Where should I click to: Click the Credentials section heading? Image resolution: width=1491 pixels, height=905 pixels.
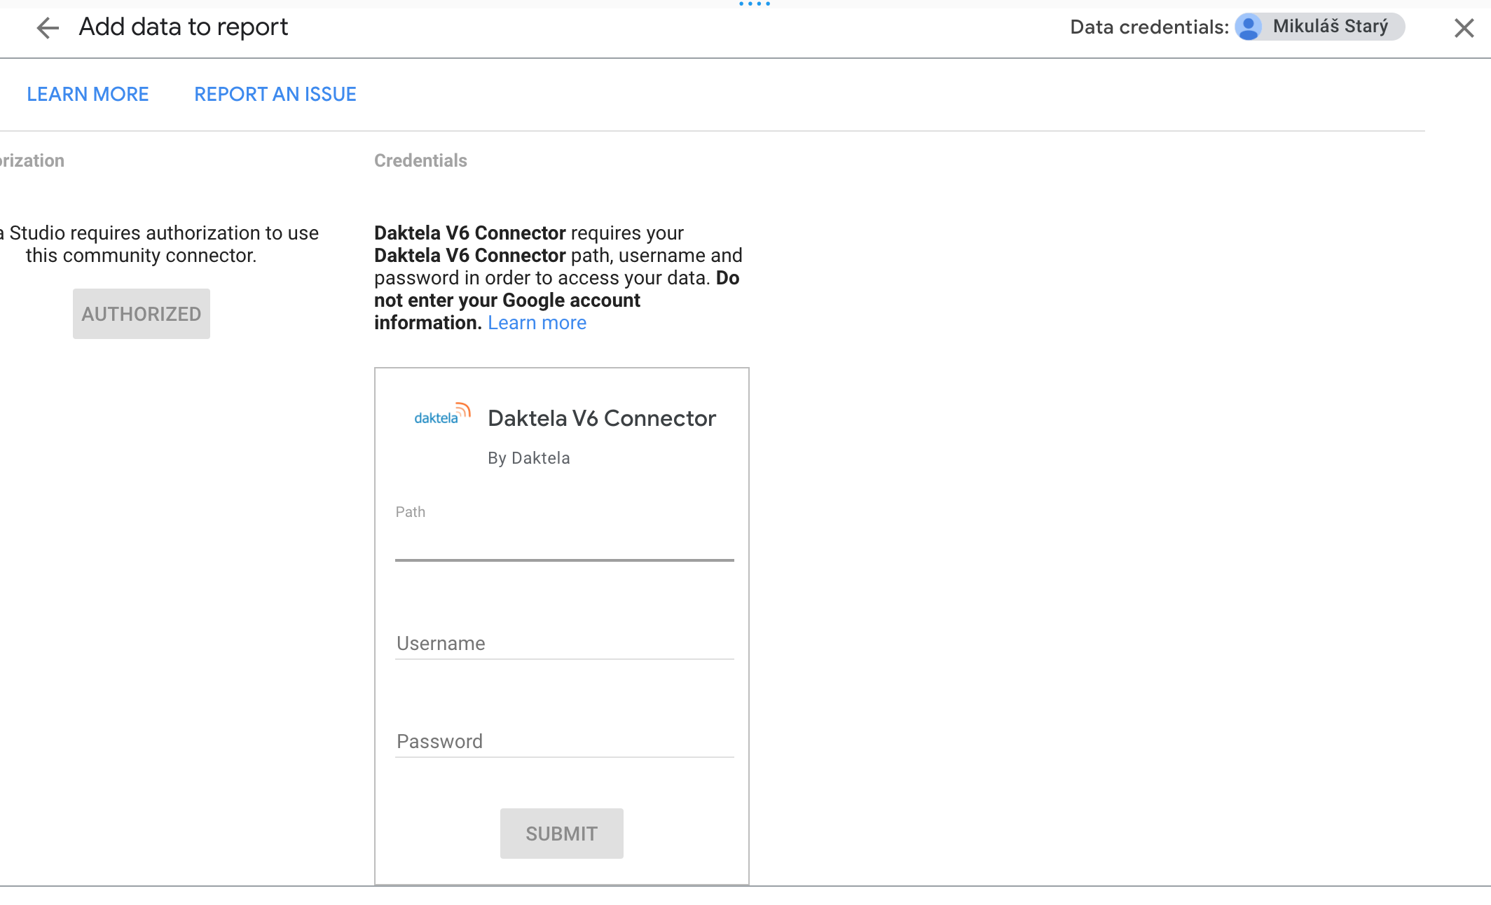420,160
